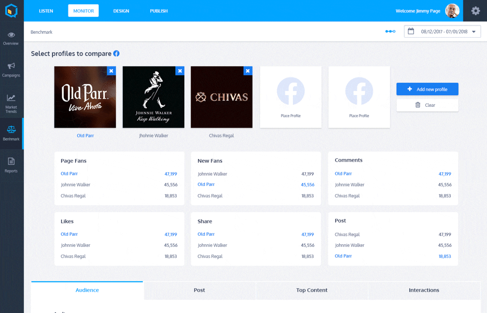Click the Facebook icon beside Select profiles
This screenshot has width=487, height=313.
pos(116,54)
